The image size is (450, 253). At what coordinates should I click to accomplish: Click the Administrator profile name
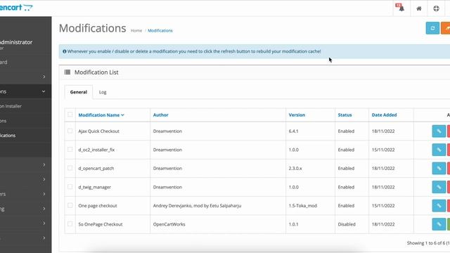click(x=16, y=42)
